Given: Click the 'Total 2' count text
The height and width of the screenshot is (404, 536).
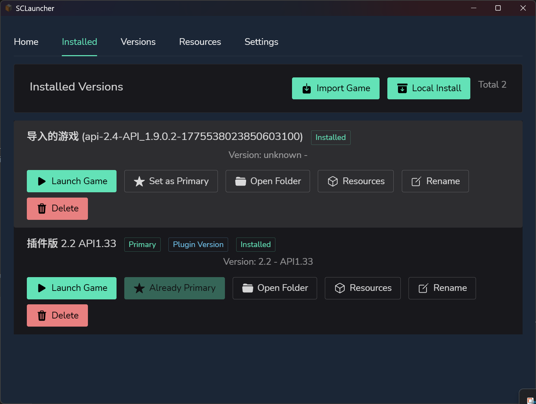Looking at the screenshot, I should coord(492,84).
